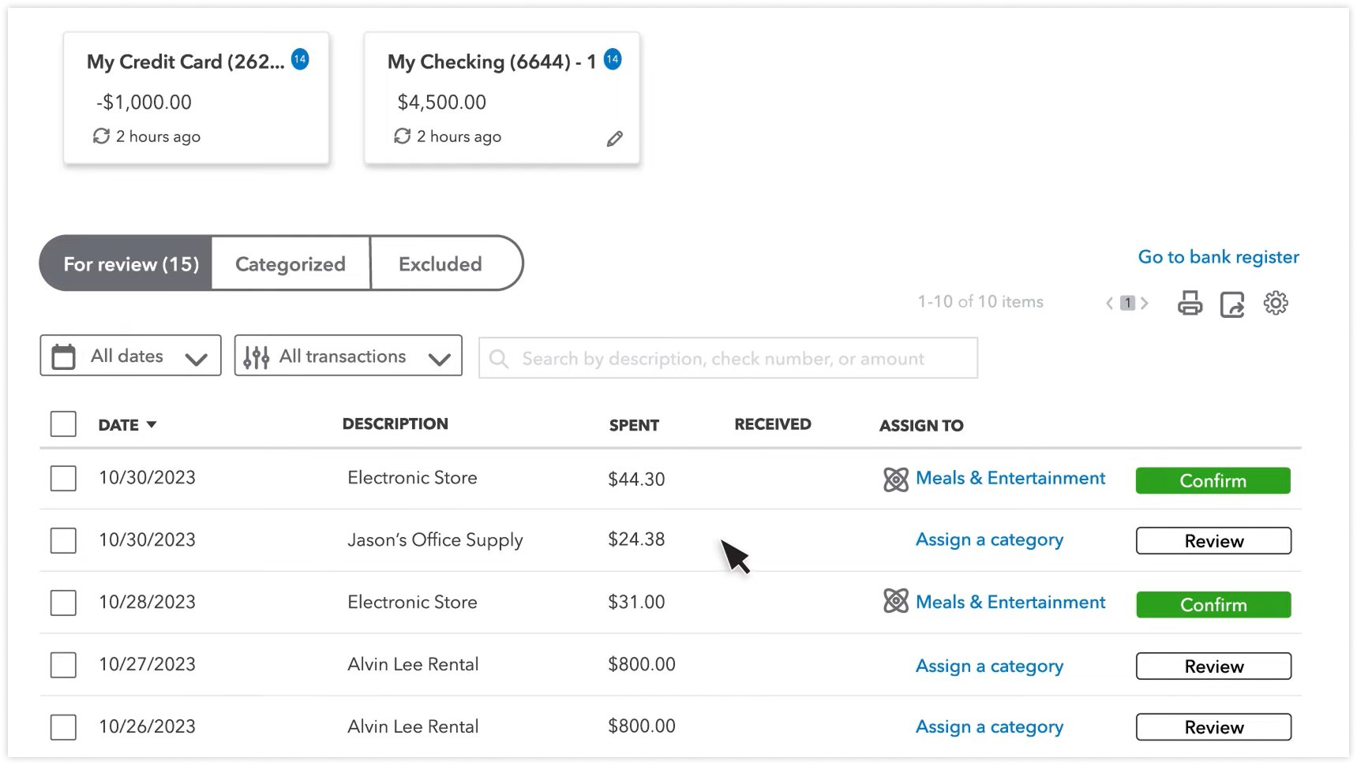The height and width of the screenshot is (765, 1357).
Task: Click the search magnifier icon
Action: point(499,359)
